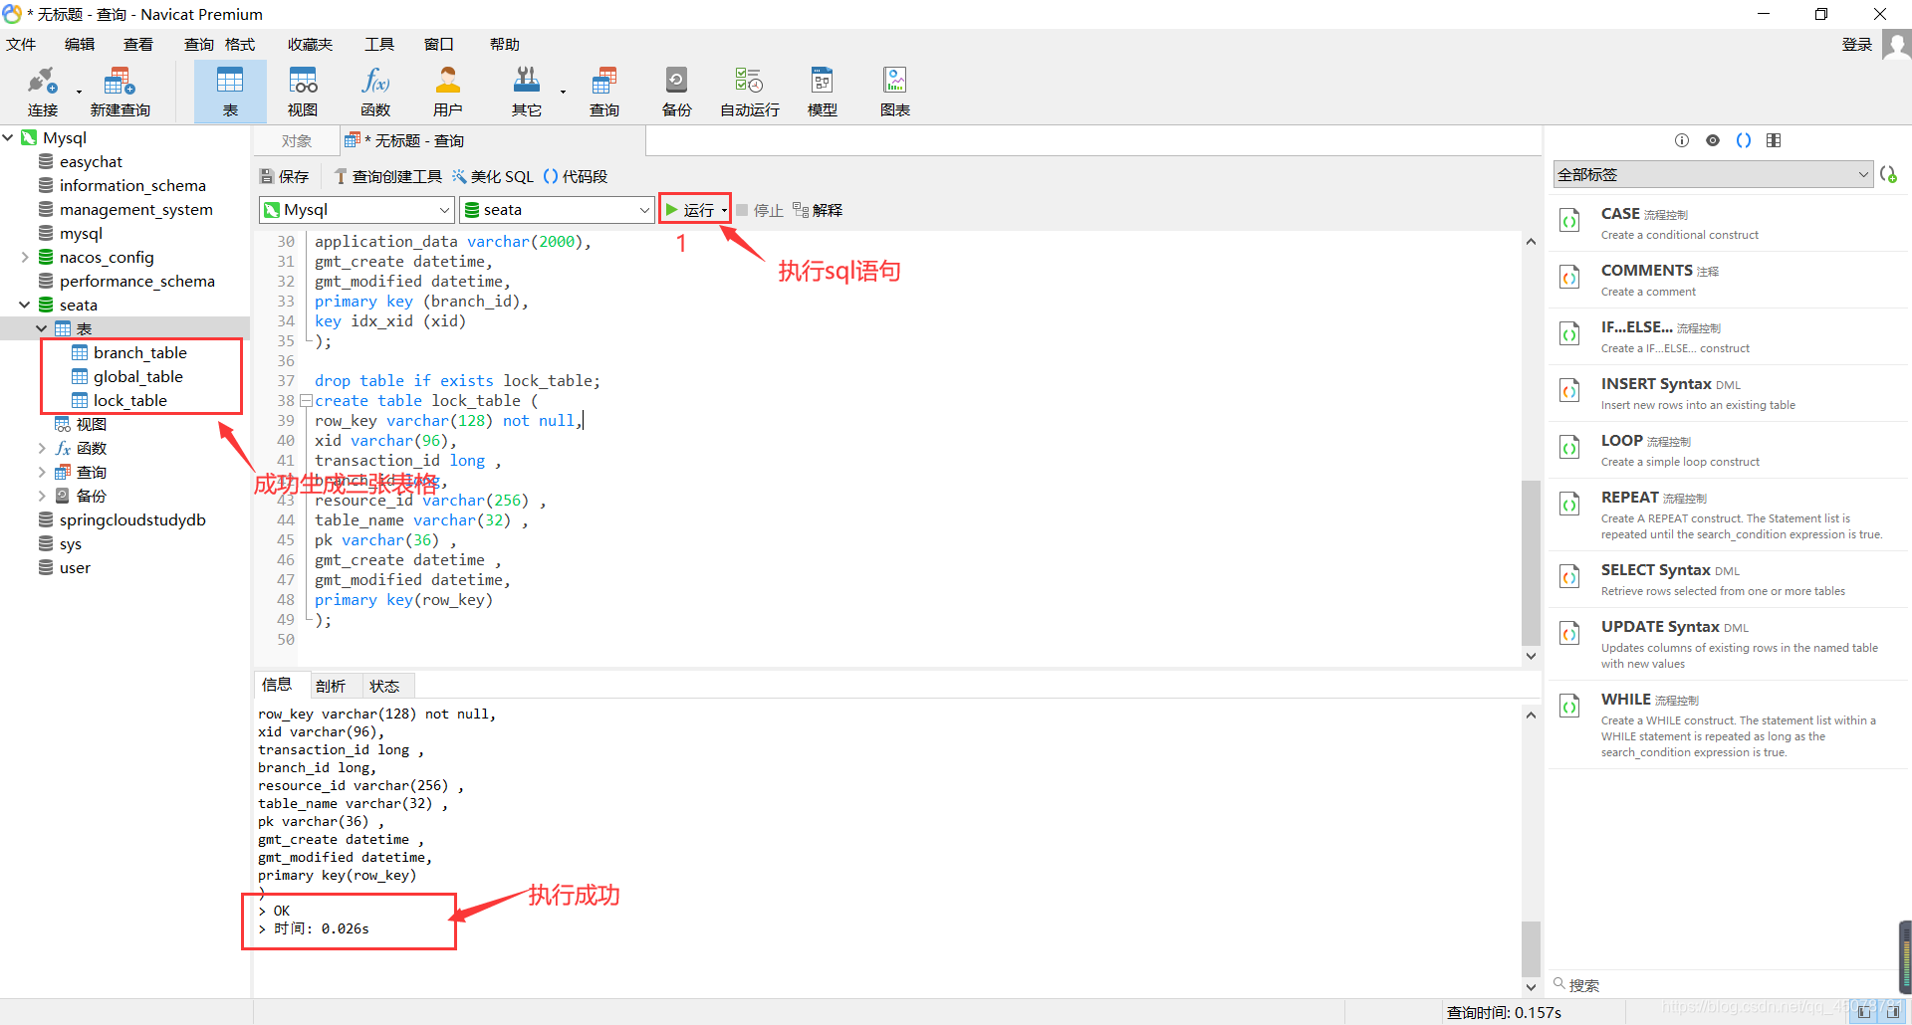Screen dimensions: 1912x1025
Task: Insert the CASE snippet
Action: pyautogui.click(x=1729, y=223)
